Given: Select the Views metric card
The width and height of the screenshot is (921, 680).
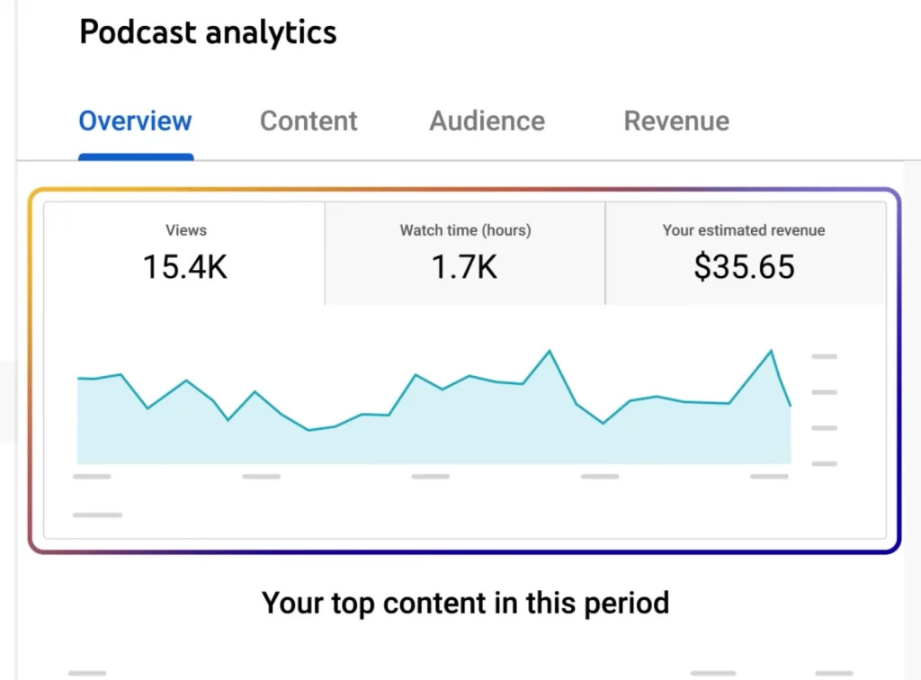Looking at the screenshot, I should (185, 252).
